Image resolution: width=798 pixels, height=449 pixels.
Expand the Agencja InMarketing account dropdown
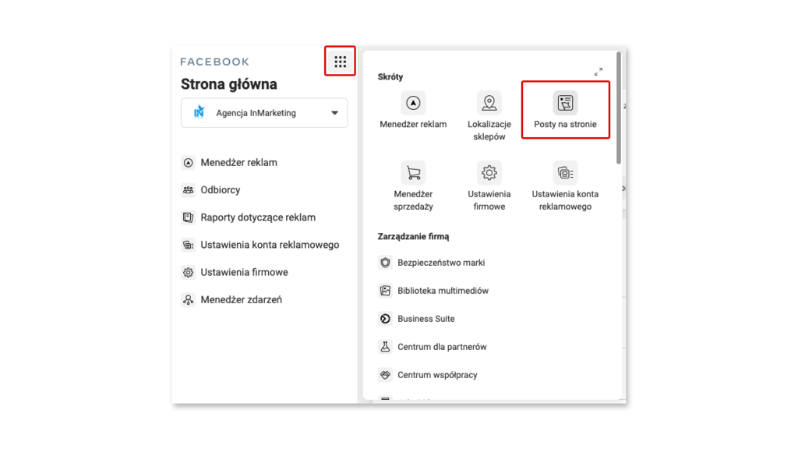[x=264, y=113]
